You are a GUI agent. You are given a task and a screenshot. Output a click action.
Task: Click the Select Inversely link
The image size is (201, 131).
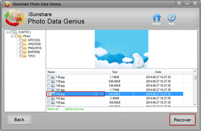point(74,109)
